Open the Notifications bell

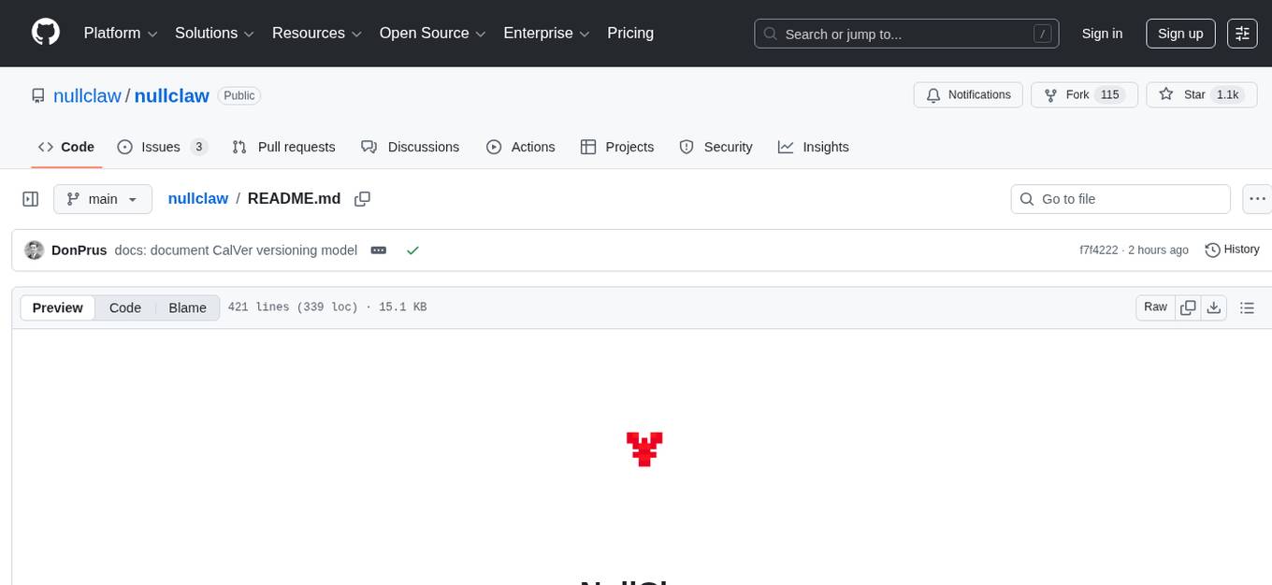pyautogui.click(x=967, y=94)
